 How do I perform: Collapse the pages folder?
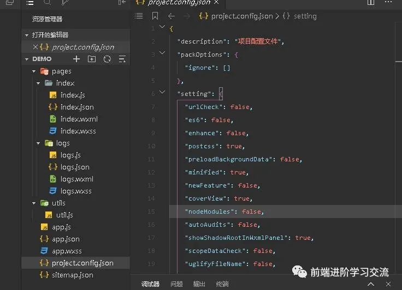coord(34,71)
